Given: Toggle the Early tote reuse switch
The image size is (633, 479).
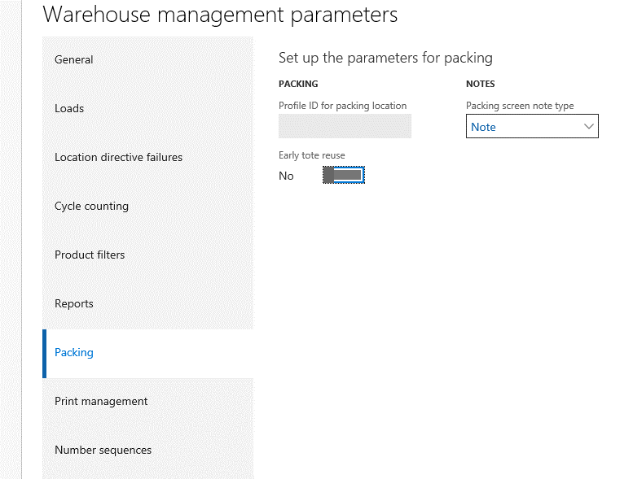Looking at the screenshot, I should (x=343, y=175).
